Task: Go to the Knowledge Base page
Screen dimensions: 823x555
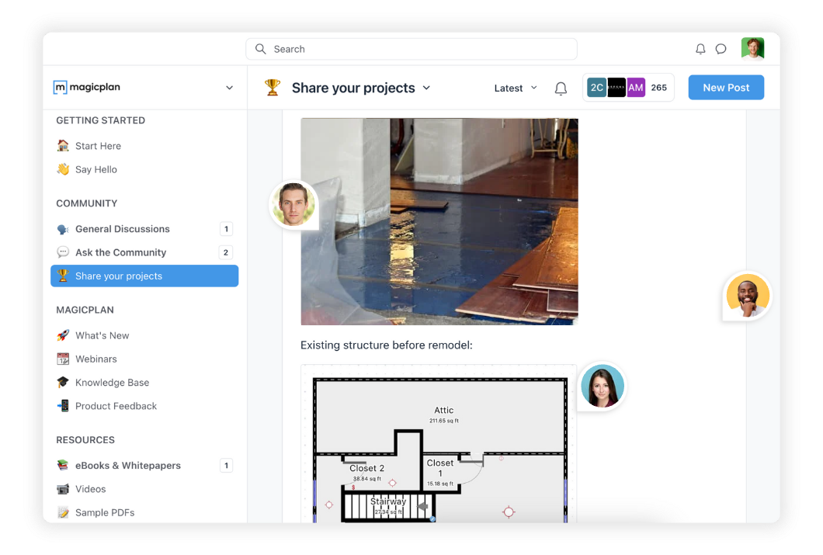Action: coord(112,383)
